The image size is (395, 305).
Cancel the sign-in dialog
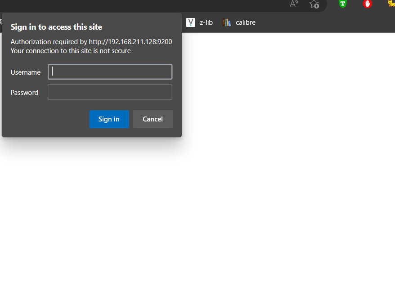tap(153, 119)
